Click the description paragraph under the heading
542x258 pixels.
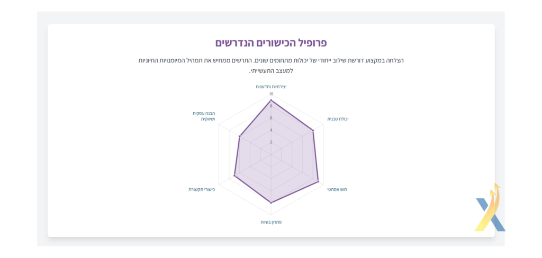click(x=271, y=66)
